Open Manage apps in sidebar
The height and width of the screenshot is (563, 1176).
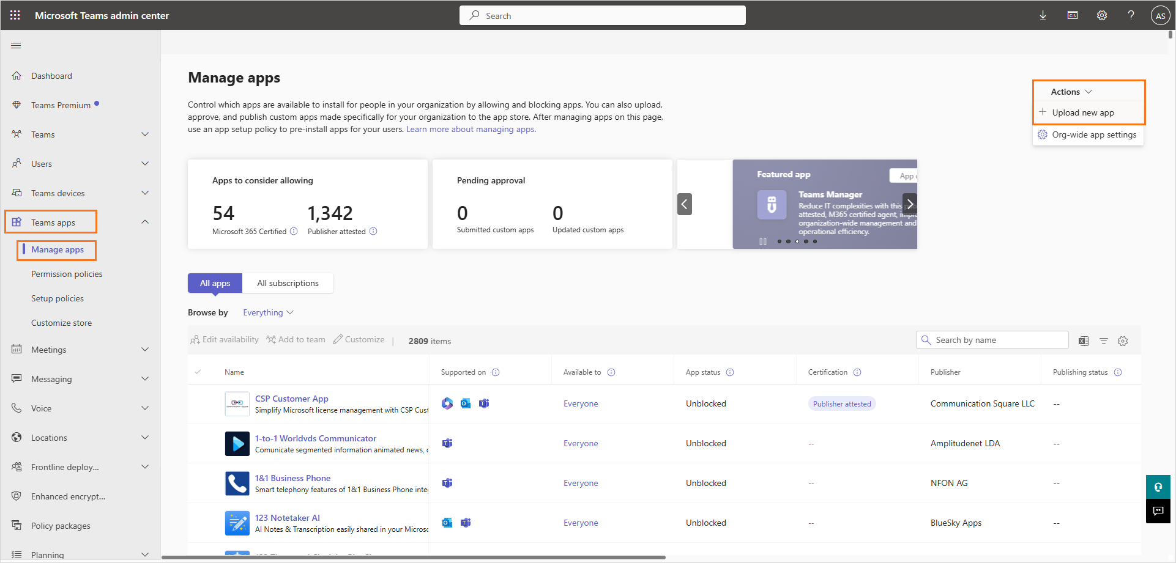point(58,249)
